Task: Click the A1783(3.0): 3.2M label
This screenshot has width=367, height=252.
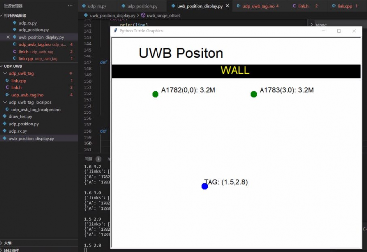Action: point(287,90)
